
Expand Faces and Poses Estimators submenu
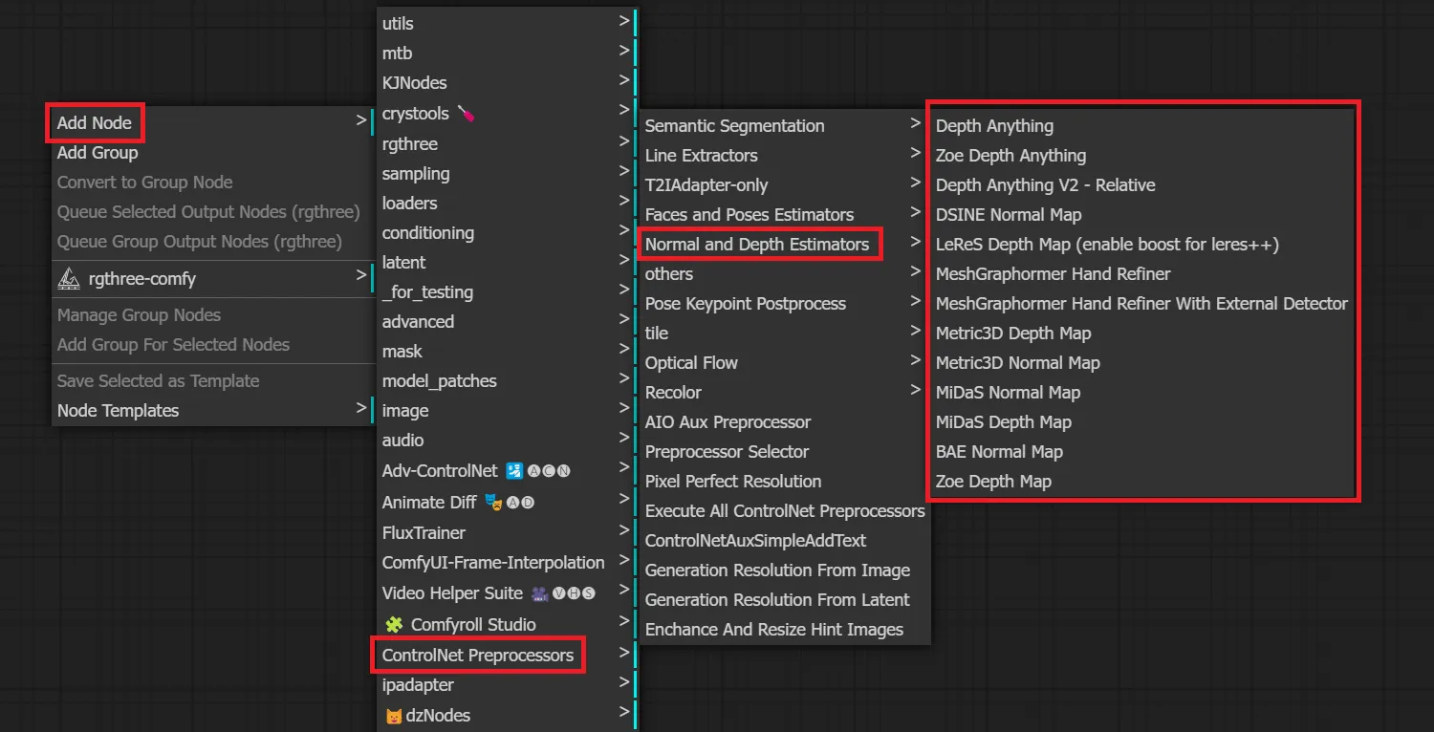point(784,214)
